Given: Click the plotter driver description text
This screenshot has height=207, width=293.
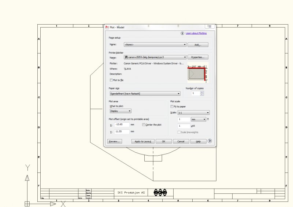Looking at the screenshot, I should (153, 63).
